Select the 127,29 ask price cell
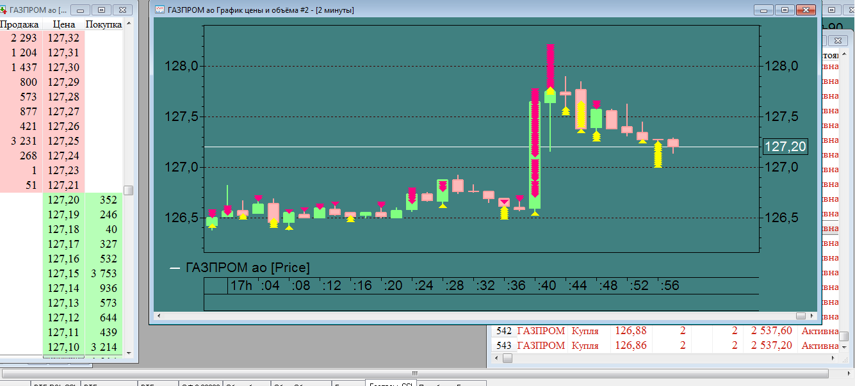Viewport: 855px width, 386px height. coord(63,82)
